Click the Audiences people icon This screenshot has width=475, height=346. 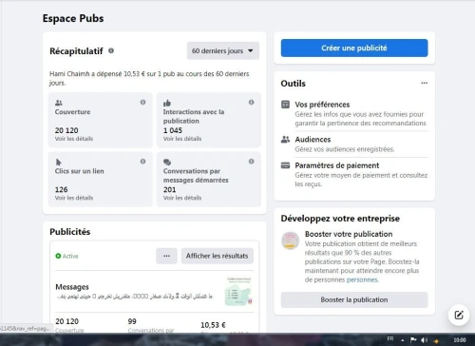pyautogui.click(x=285, y=140)
